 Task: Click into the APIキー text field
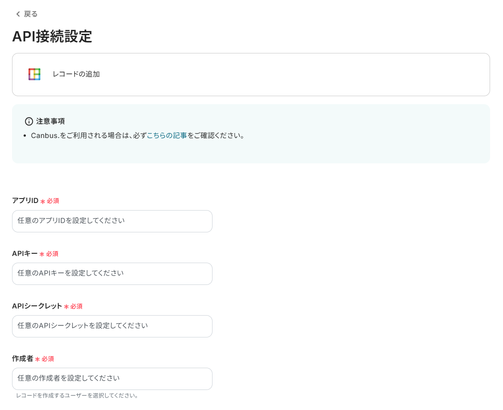(x=112, y=274)
